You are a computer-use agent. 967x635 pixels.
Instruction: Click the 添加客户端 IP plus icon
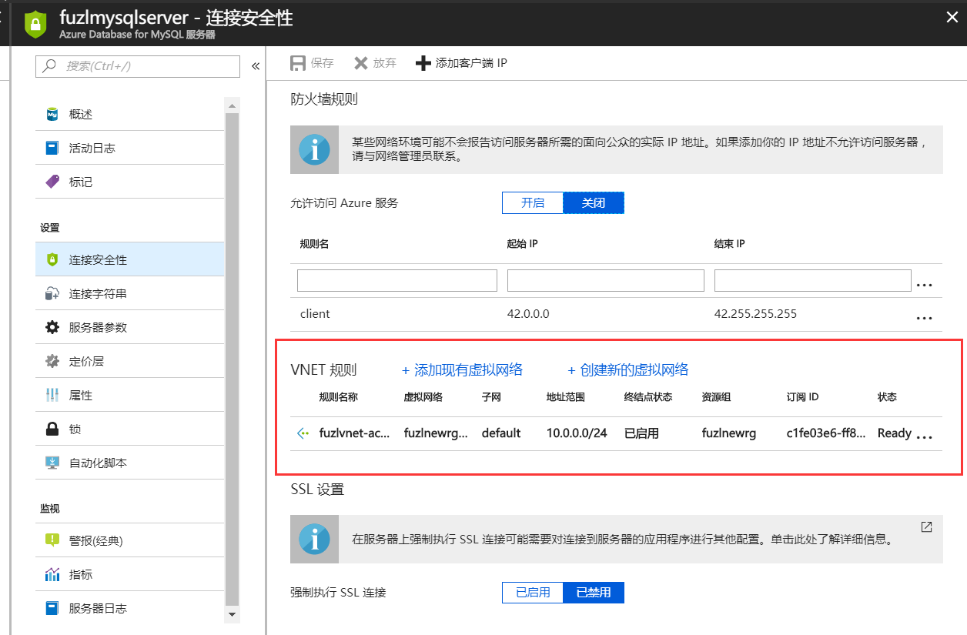[423, 62]
